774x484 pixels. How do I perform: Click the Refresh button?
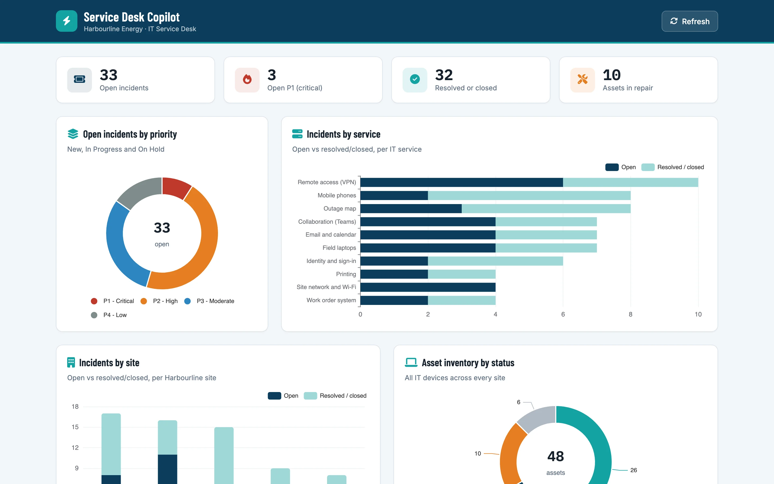[690, 21]
